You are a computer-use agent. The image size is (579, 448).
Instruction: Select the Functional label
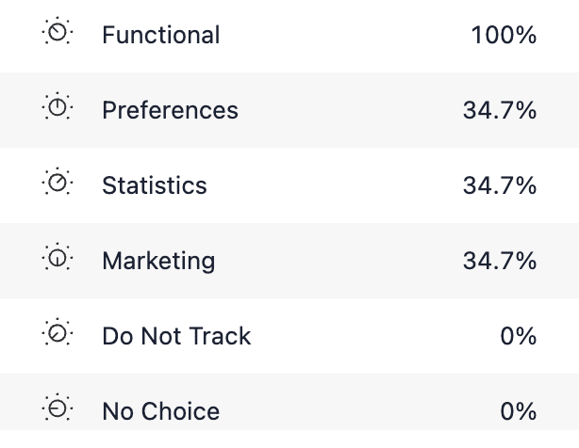click(x=160, y=35)
